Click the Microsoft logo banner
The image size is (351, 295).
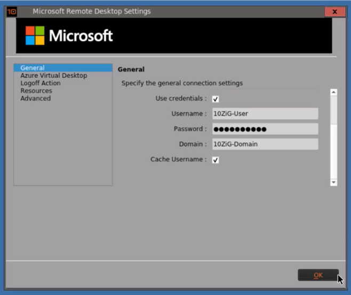click(174, 36)
